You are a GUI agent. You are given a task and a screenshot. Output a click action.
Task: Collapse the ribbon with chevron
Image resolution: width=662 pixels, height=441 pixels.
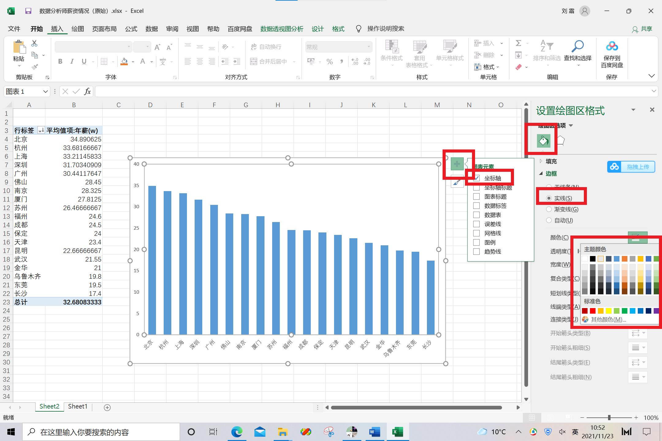coord(652,76)
